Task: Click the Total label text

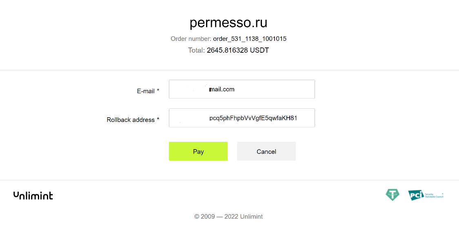Action: coord(196,50)
